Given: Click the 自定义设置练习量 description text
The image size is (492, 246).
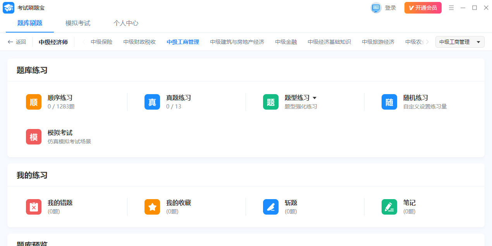Looking at the screenshot, I should pyautogui.click(x=425, y=107).
